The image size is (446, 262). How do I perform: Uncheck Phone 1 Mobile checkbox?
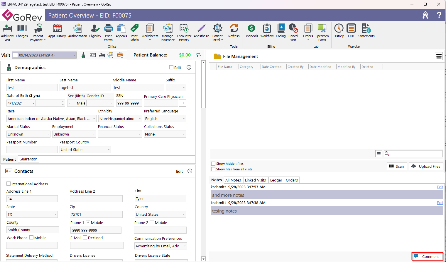tap(88, 222)
